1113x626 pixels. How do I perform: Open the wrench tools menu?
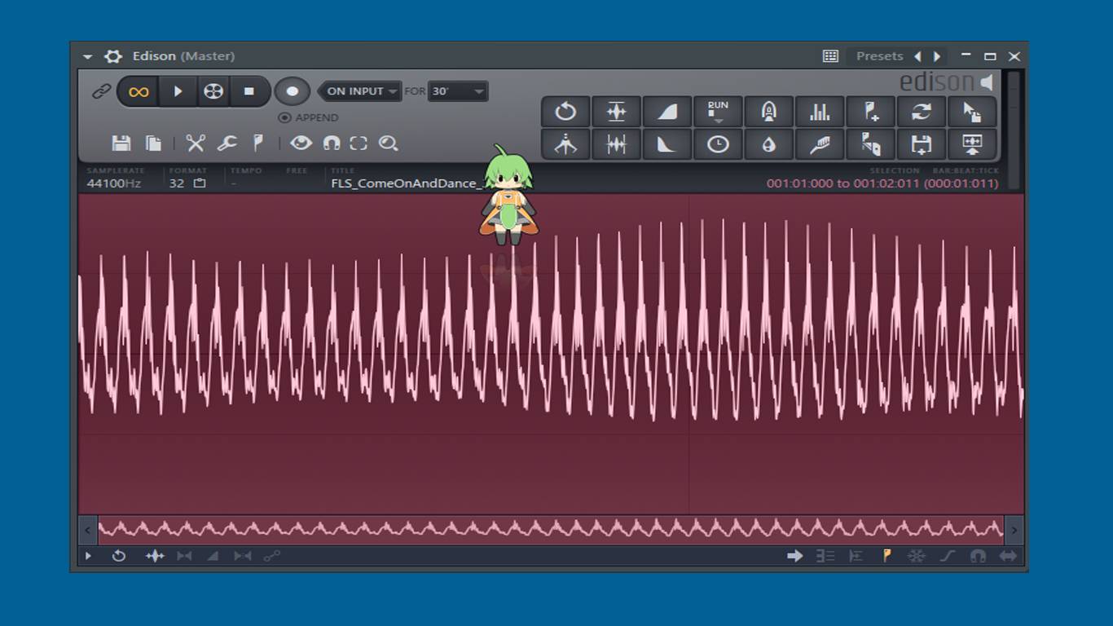coord(227,143)
